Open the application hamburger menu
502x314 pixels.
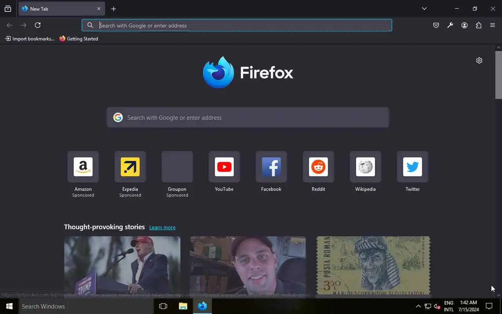[x=493, y=25]
